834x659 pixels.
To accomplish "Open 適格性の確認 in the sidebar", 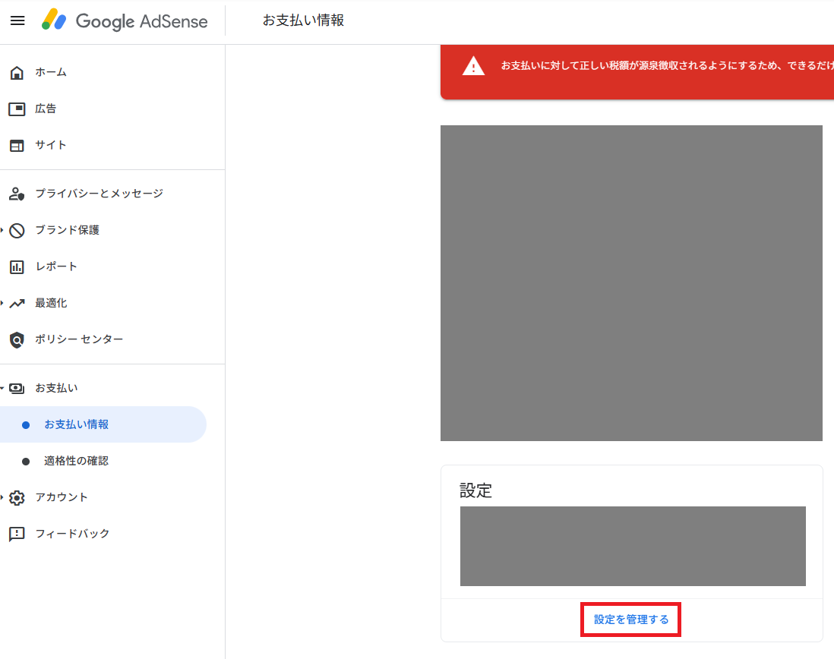I will click(76, 461).
